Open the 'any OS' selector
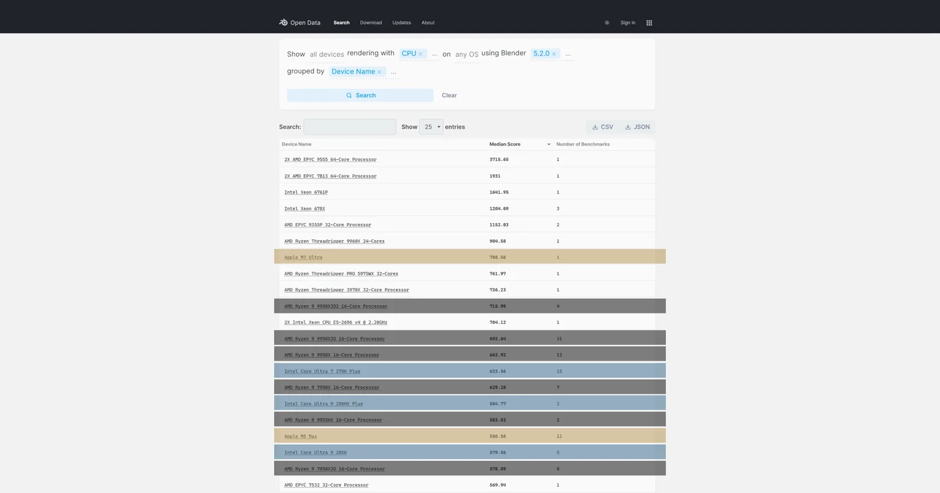Image resolution: width=940 pixels, height=493 pixels. point(467,55)
